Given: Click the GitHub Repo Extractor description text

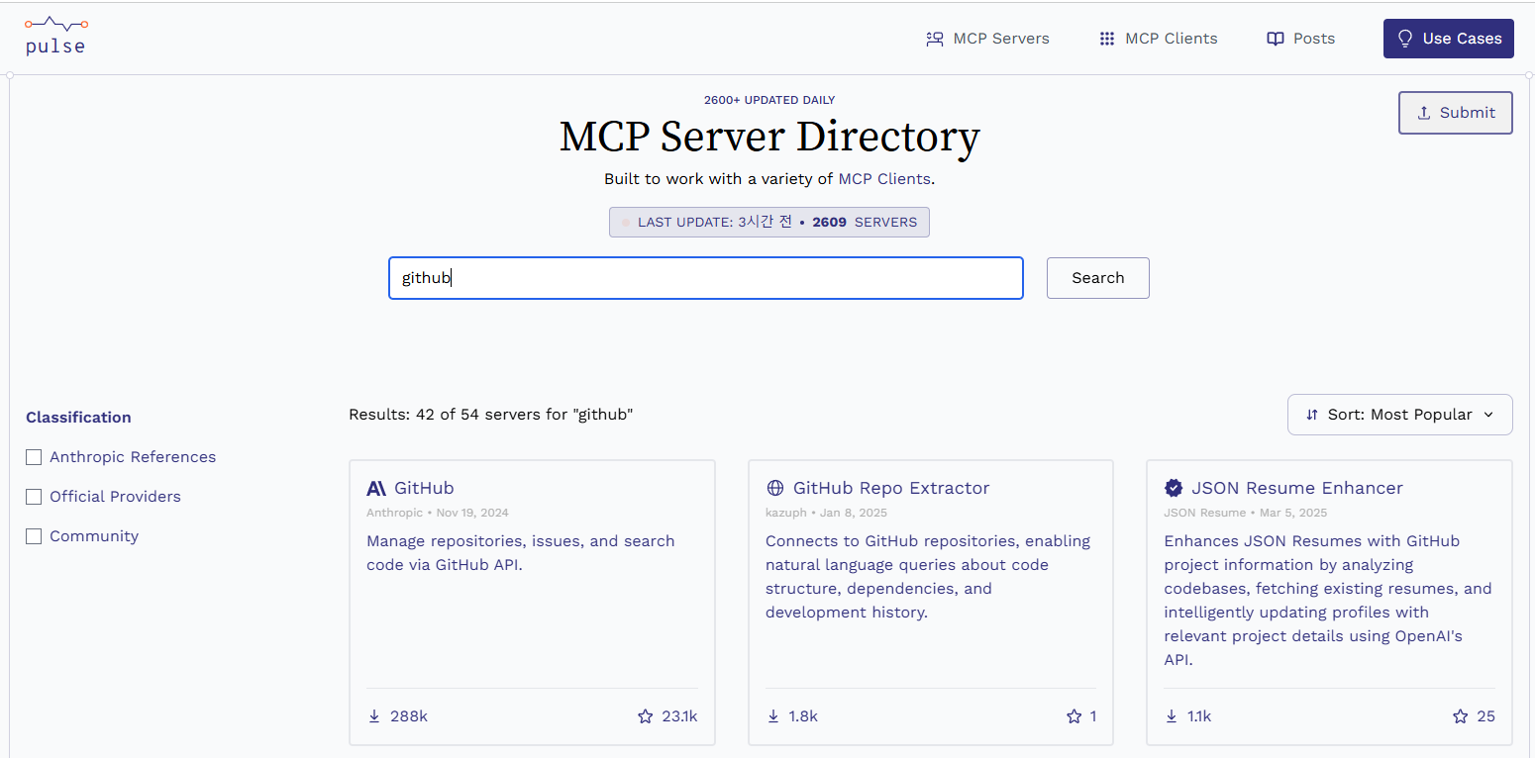Looking at the screenshot, I should (928, 577).
